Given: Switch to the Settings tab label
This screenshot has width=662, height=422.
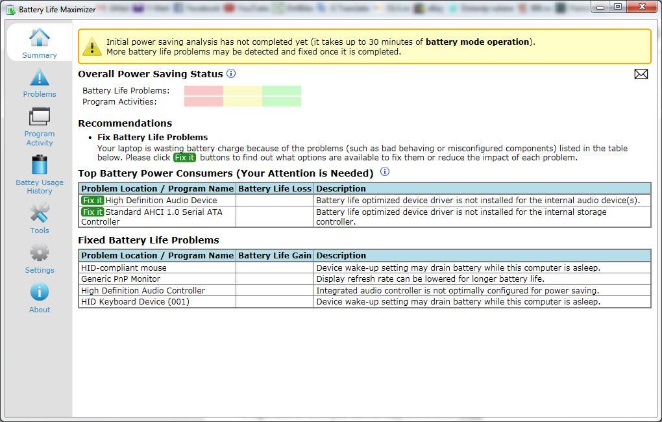Looking at the screenshot, I should pos(39,270).
